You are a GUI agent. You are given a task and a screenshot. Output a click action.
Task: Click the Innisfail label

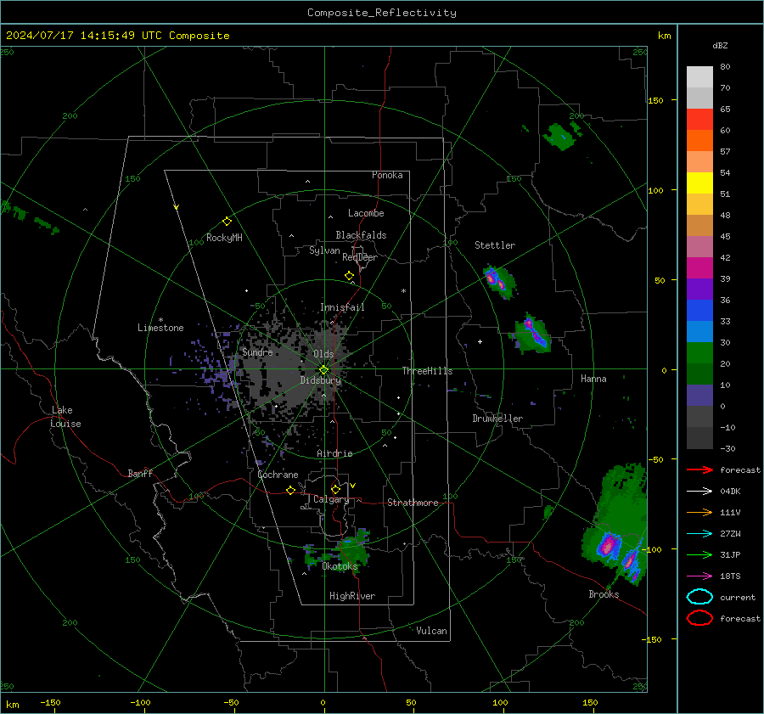(x=342, y=307)
